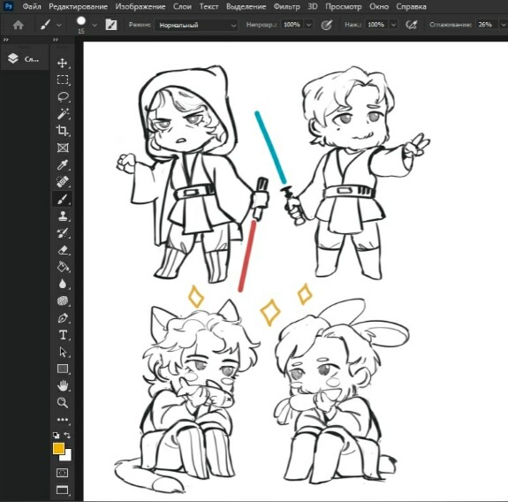The width and height of the screenshot is (508, 502).
Task: Reset default foreground and background colors
Action: (x=56, y=435)
